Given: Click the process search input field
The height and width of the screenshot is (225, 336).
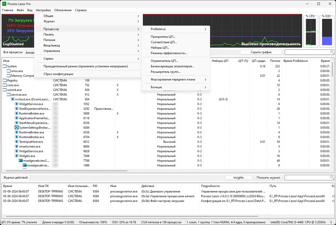Looking at the screenshot, I should [x=307, y=52].
